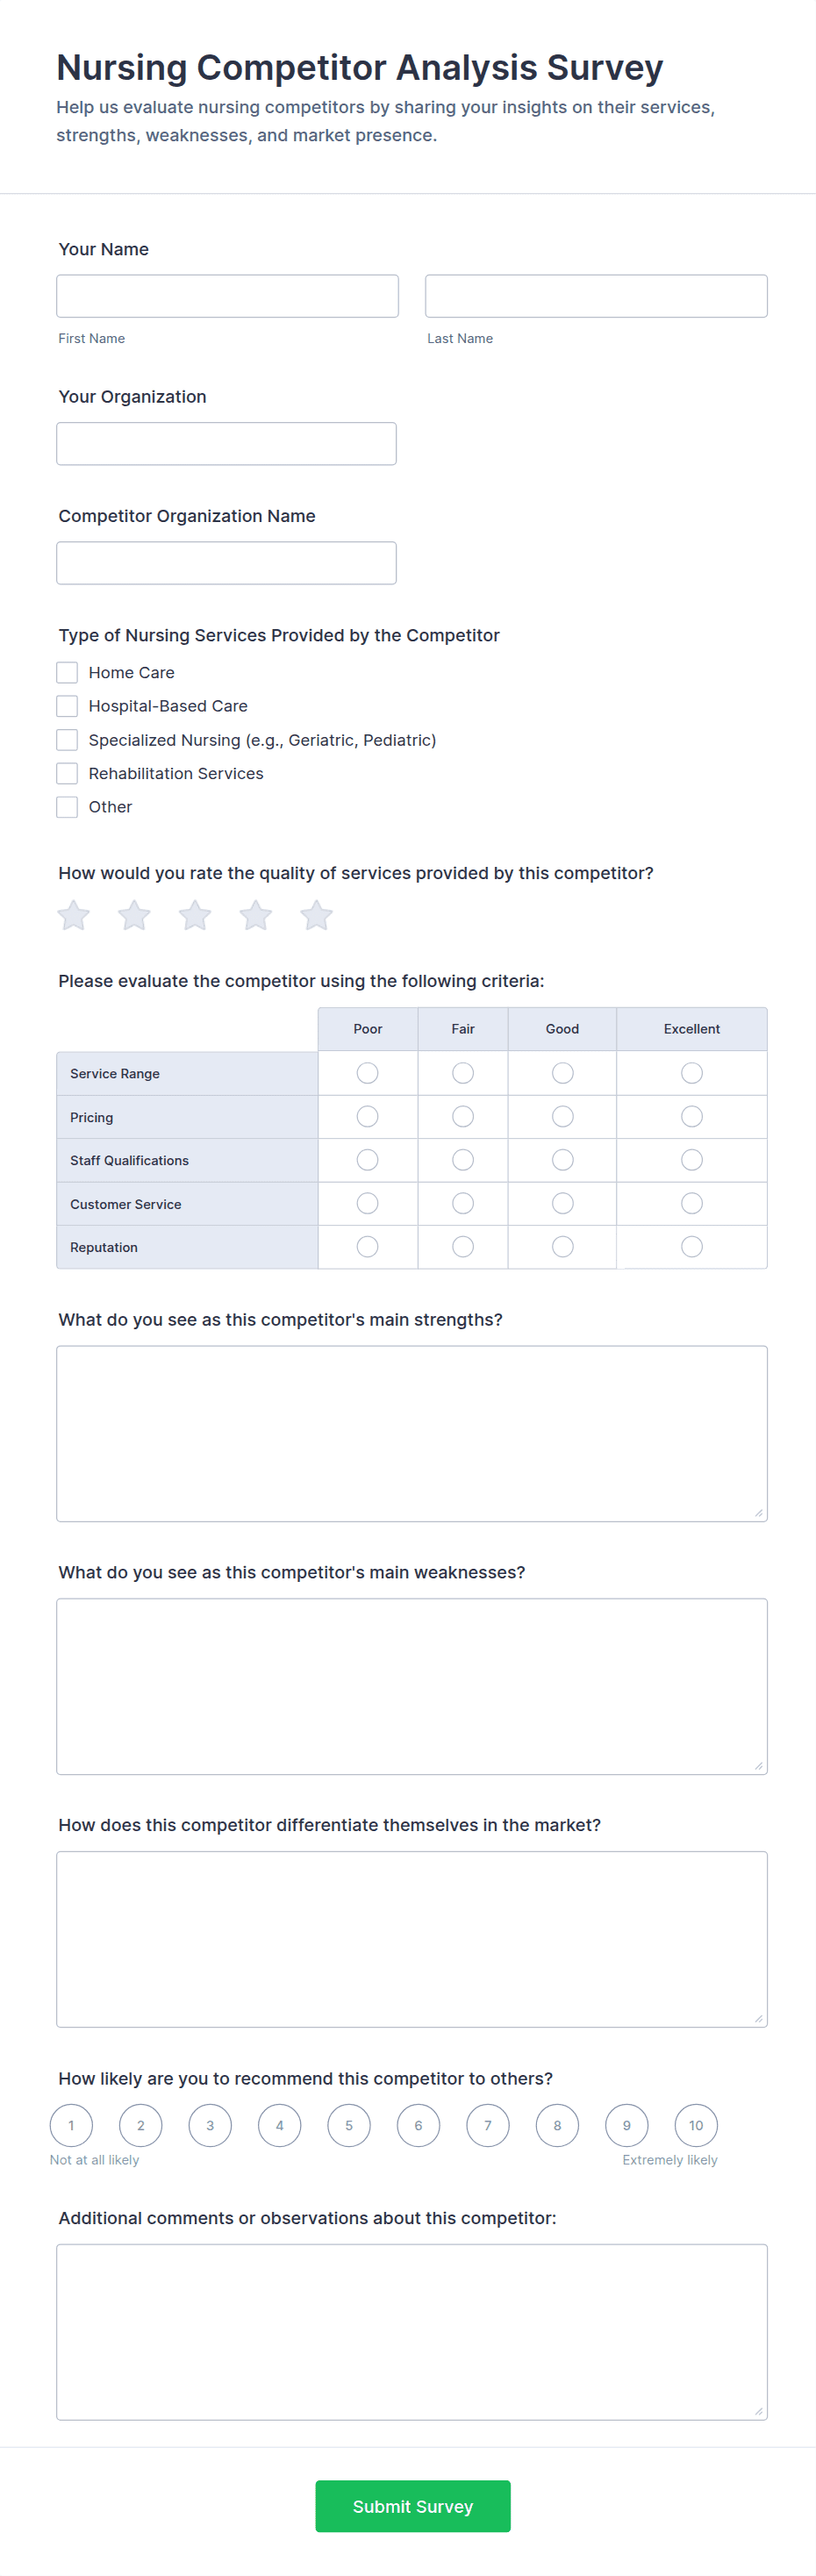
Task: Tick the Hospital-Based Care option
Action: (x=67, y=706)
